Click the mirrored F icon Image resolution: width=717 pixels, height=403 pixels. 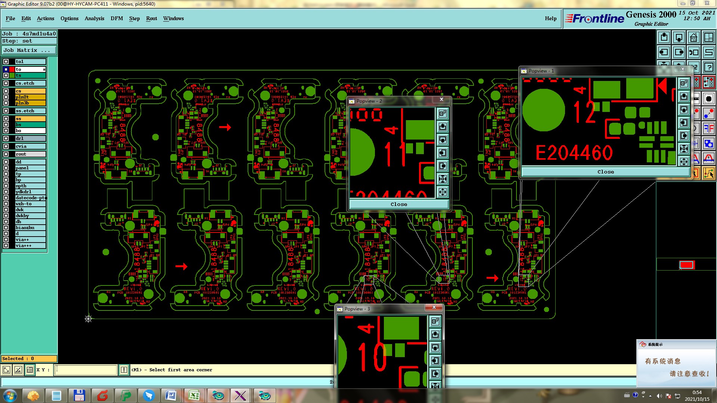point(709,129)
